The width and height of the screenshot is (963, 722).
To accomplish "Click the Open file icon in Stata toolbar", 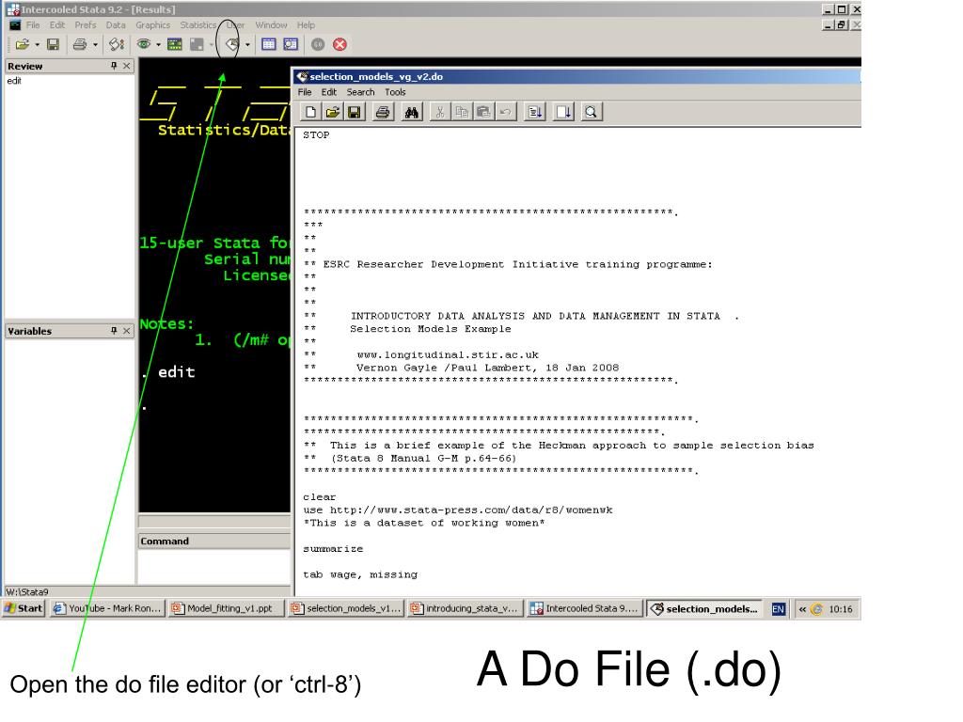I will [23, 44].
